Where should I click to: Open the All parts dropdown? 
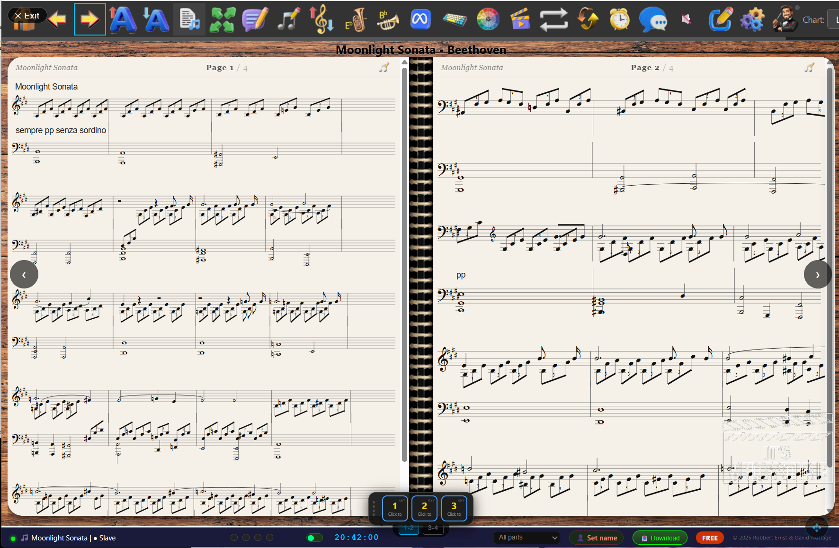[x=527, y=538]
